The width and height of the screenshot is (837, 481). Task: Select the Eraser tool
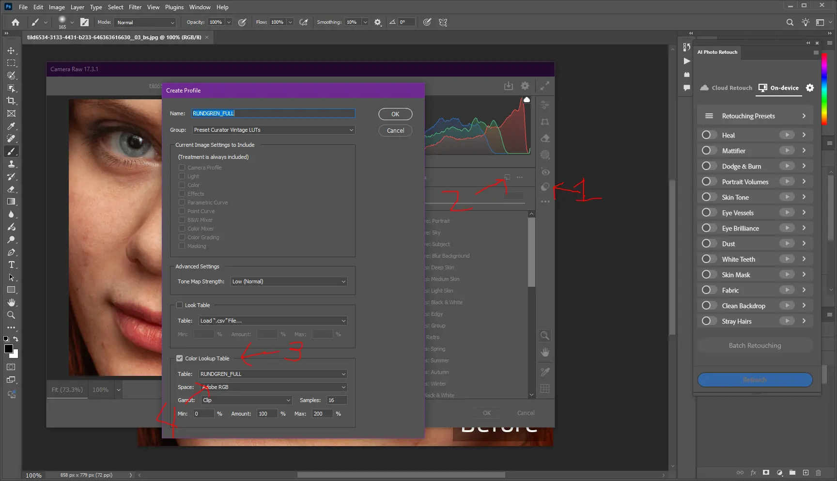point(11,189)
